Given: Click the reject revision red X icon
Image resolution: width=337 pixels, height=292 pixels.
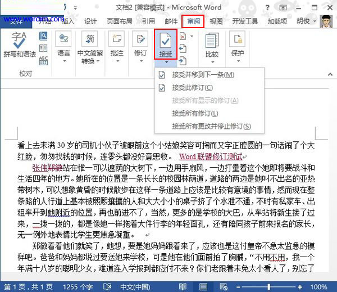Looking at the screenshot, I should pyautogui.click(x=183, y=36).
